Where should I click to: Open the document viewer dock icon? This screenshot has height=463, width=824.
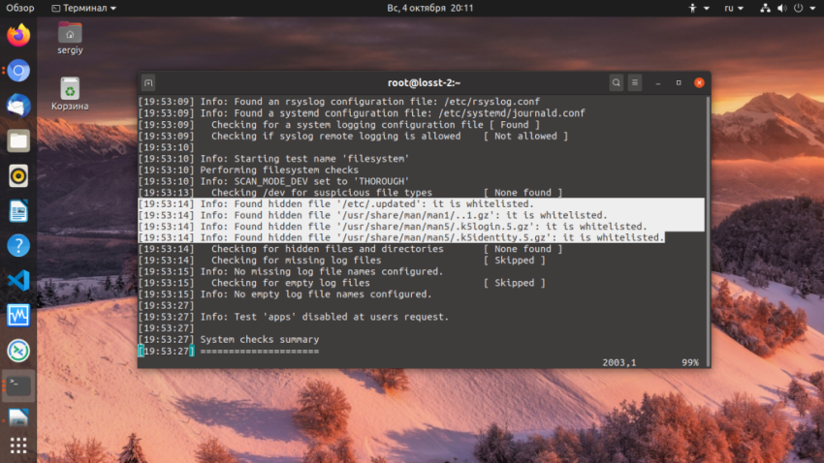coord(18,417)
